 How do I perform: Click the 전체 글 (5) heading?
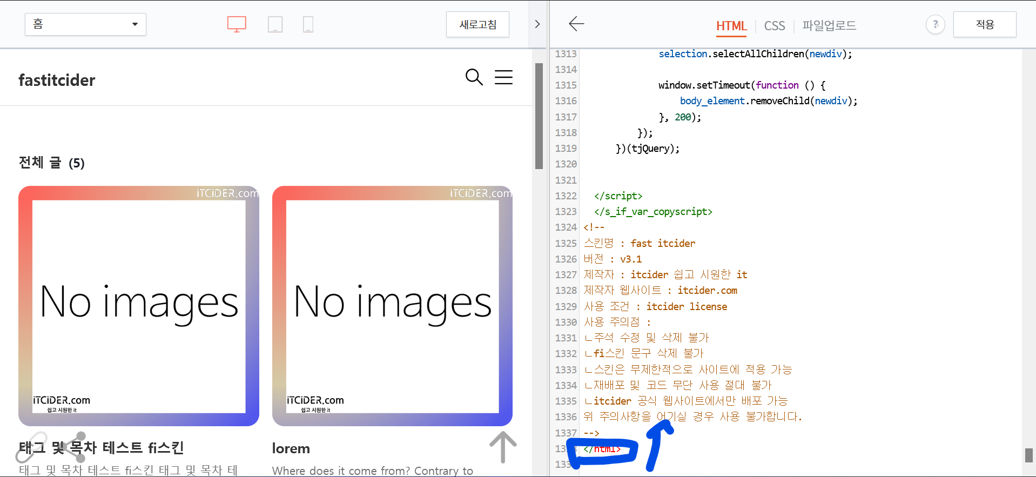point(52,163)
